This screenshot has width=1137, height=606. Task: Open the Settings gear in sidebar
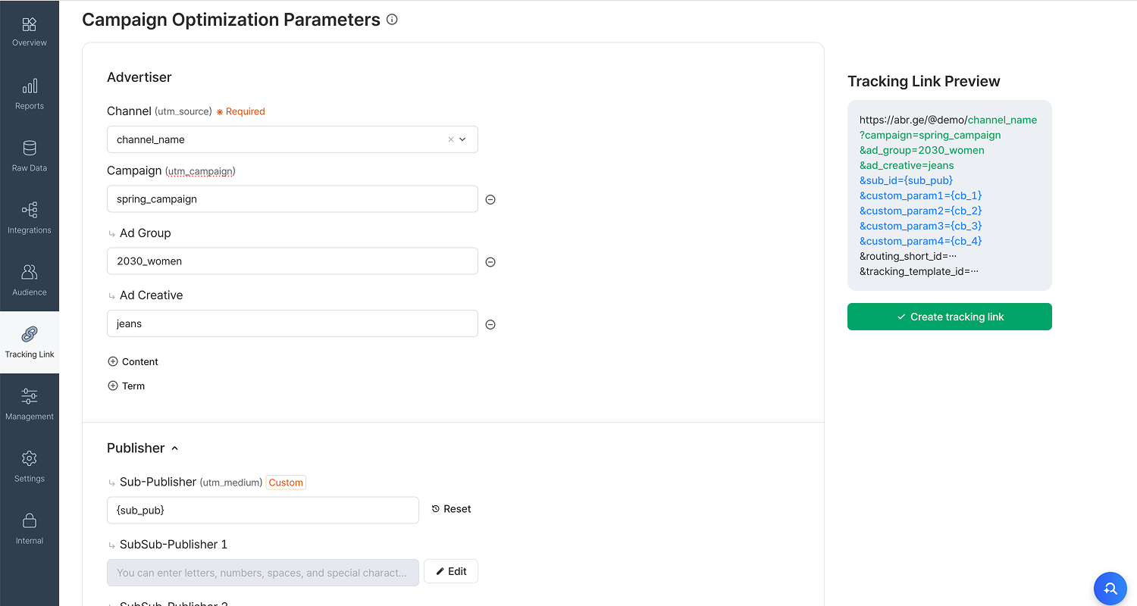30,458
